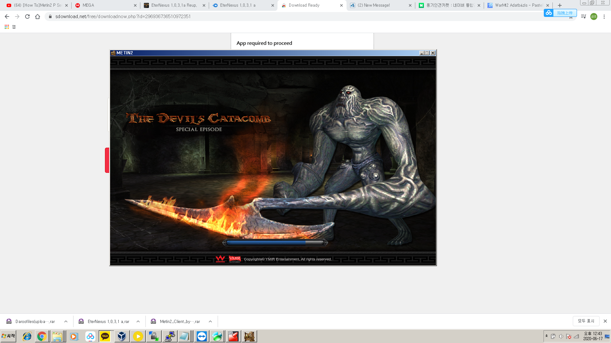Open the media control playlist icon
Viewport: 611px width, 343px height.
tap(583, 17)
